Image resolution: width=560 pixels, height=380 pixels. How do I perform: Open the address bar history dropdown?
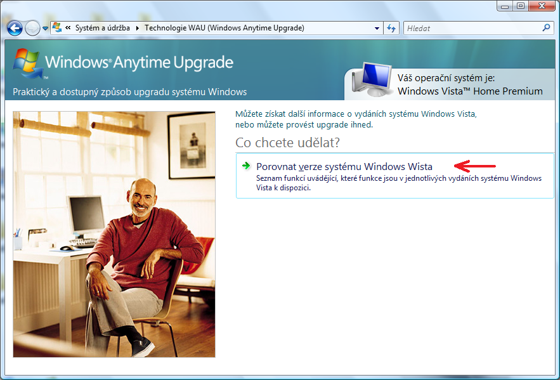pos(377,28)
